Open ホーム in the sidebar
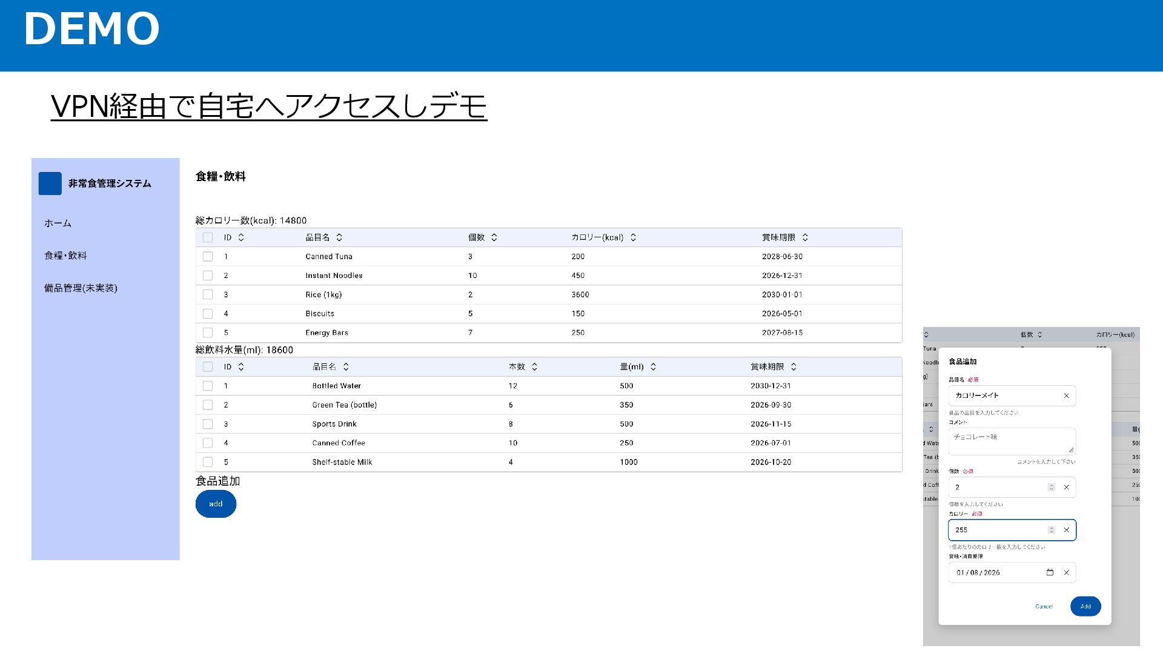Viewport: 1163px width, 654px height. (x=58, y=223)
